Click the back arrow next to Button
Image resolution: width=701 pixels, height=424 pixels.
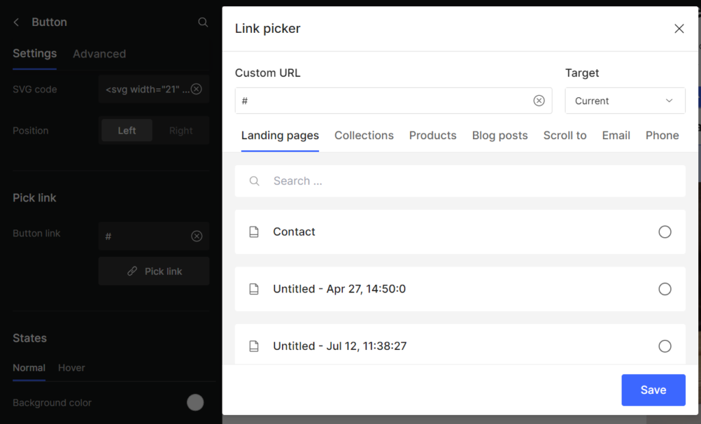16,23
